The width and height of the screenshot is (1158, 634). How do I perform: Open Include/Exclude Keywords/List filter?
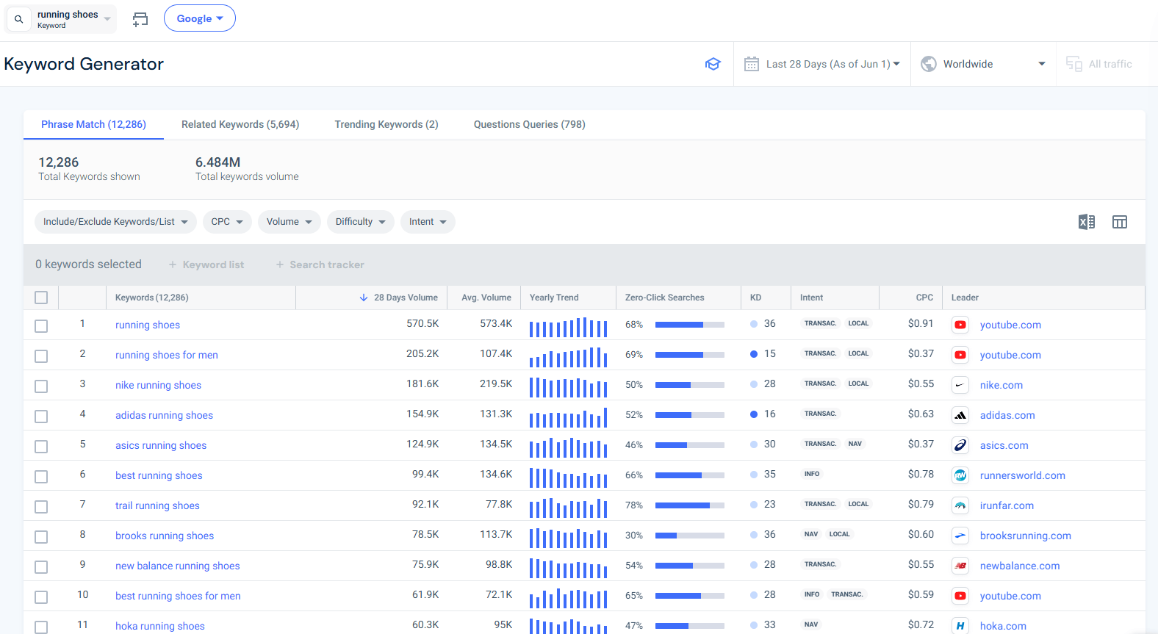pos(115,222)
